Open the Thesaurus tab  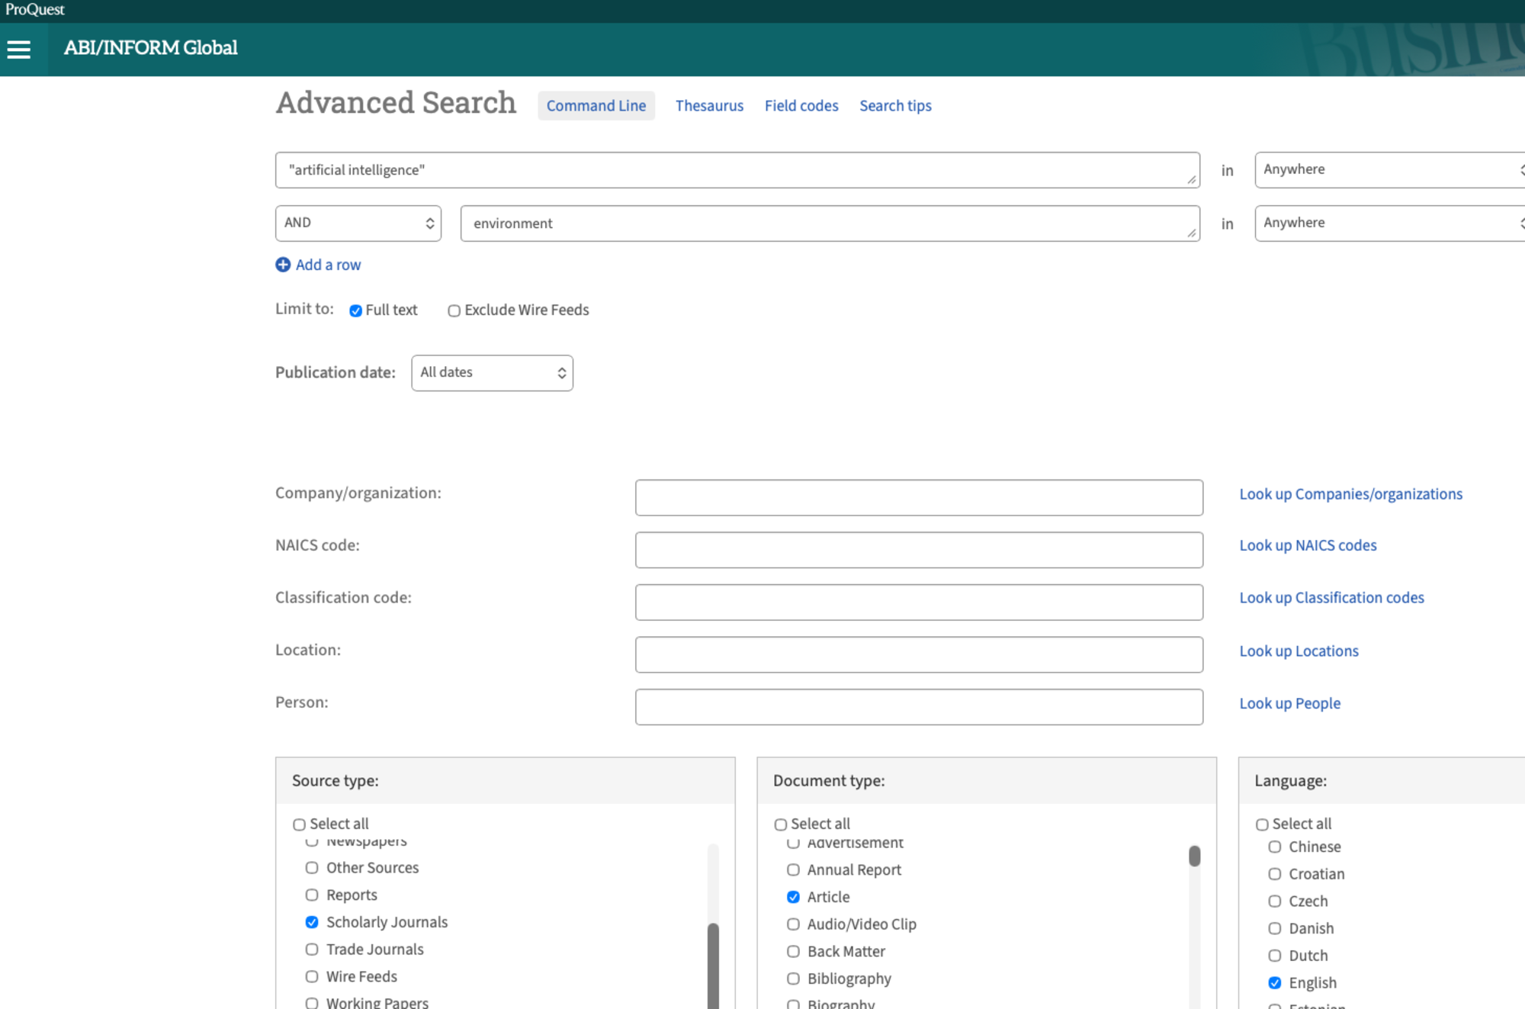(x=708, y=105)
